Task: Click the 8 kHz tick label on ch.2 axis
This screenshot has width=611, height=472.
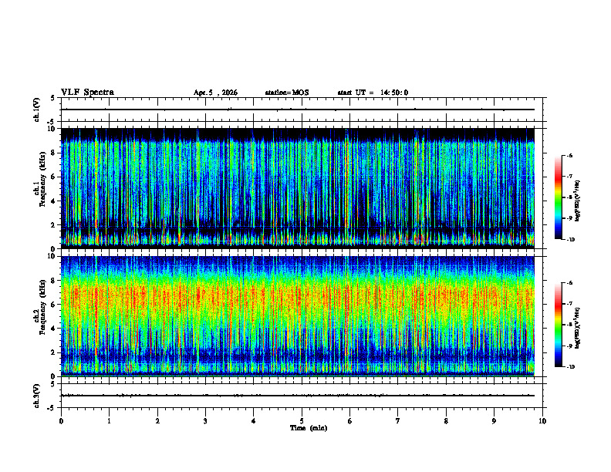Action: click(x=54, y=281)
